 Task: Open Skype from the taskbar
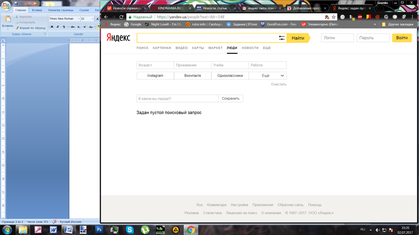tap(130, 229)
